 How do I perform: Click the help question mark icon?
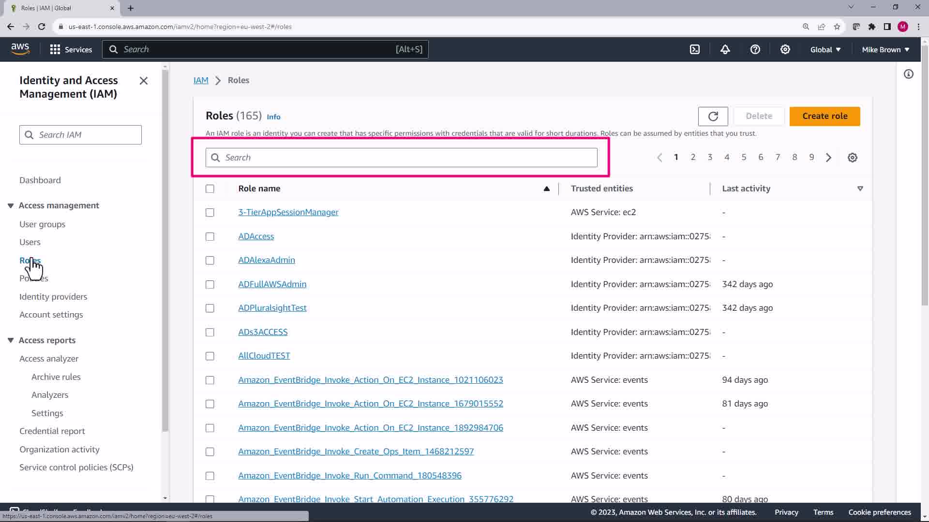(x=755, y=49)
